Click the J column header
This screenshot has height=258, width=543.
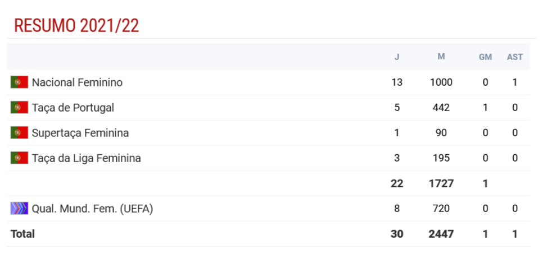point(397,57)
